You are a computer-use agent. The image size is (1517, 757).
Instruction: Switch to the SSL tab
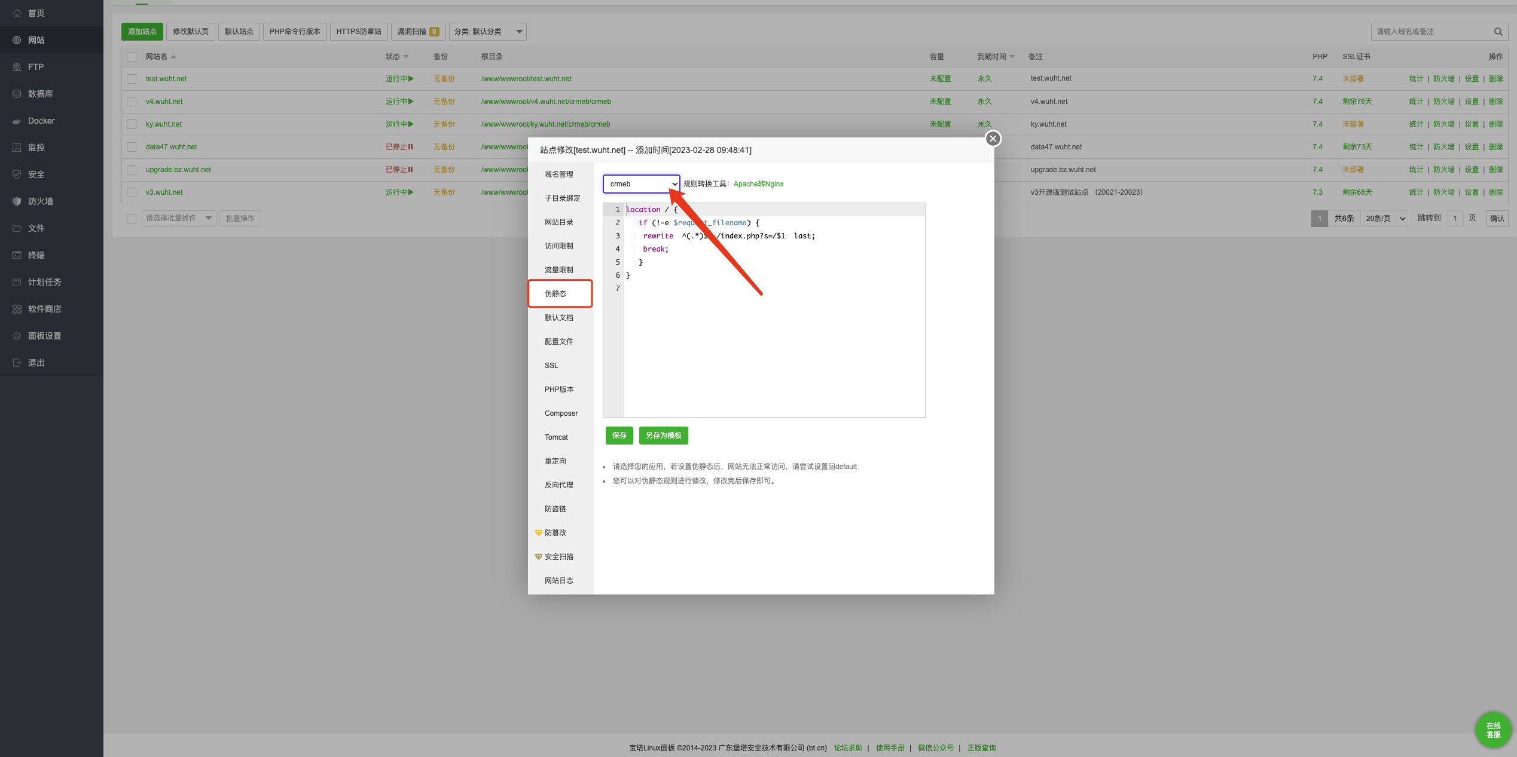[x=550, y=365]
